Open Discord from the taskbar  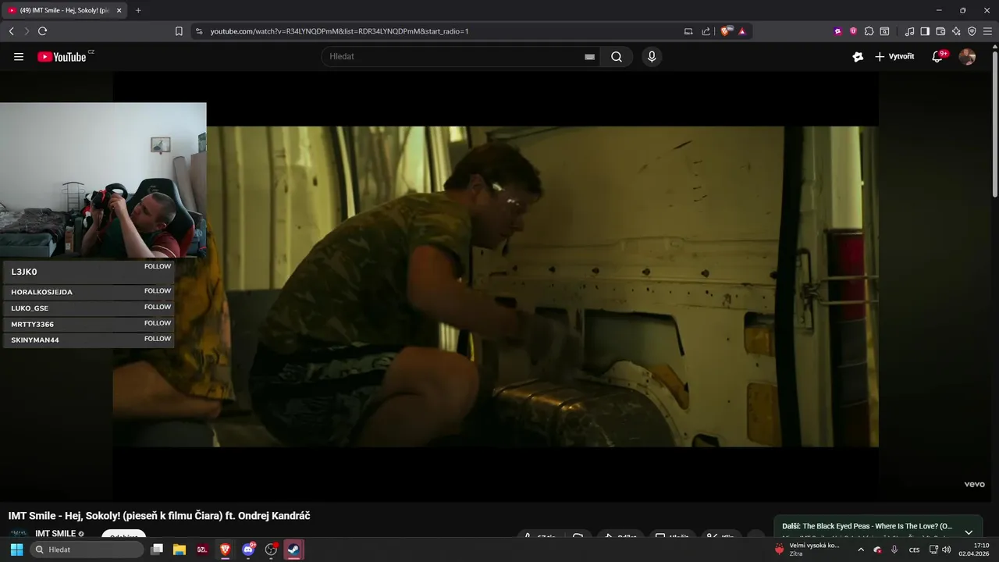pos(249,550)
